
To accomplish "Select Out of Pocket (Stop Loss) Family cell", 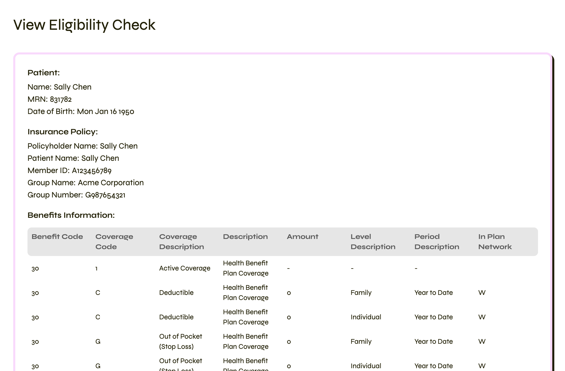I will (x=181, y=341).
